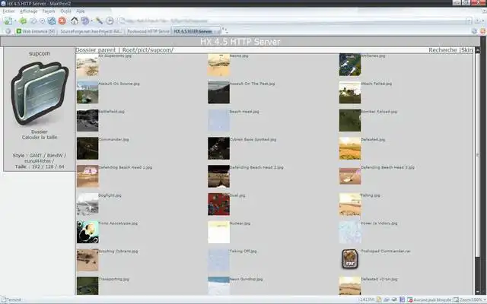Click the new tab icon in toolbar
This screenshot has height=304, width=487.
point(8,21)
